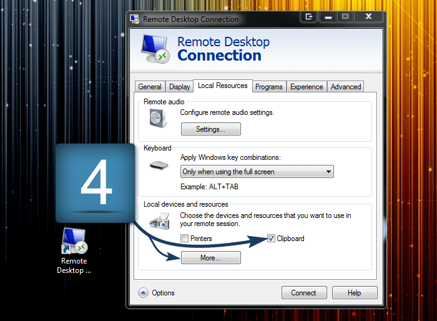Collapse the Options expander arrow
This screenshot has height=321, width=437.
click(x=143, y=292)
